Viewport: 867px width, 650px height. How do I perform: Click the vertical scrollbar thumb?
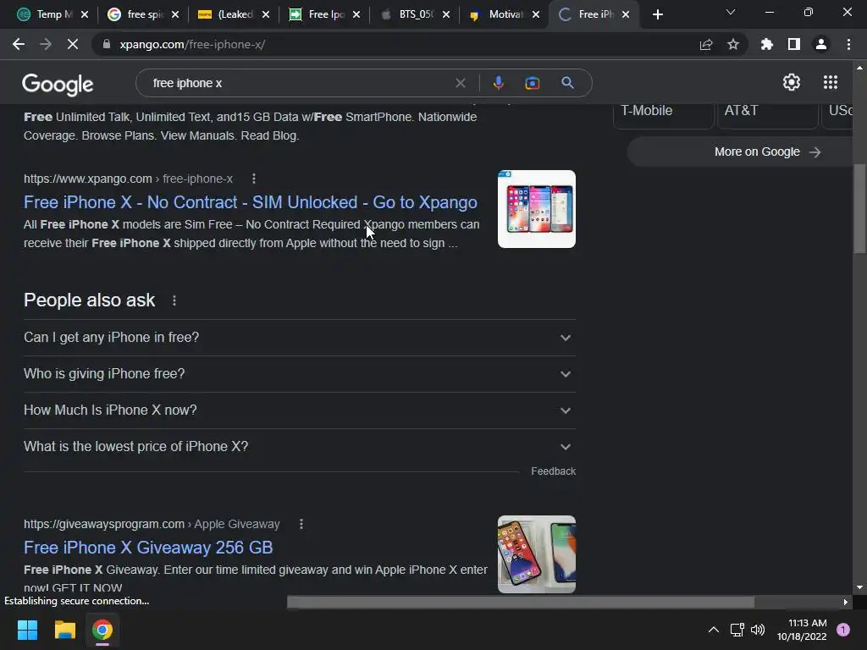point(859,208)
